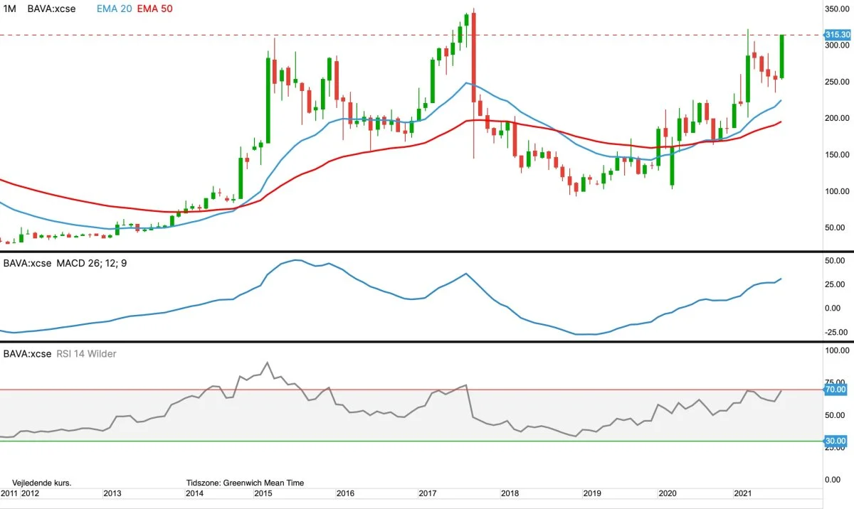The image size is (854, 509).
Task: Click the Tidszone: Greenwich Mean Time text
Action: point(245,483)
